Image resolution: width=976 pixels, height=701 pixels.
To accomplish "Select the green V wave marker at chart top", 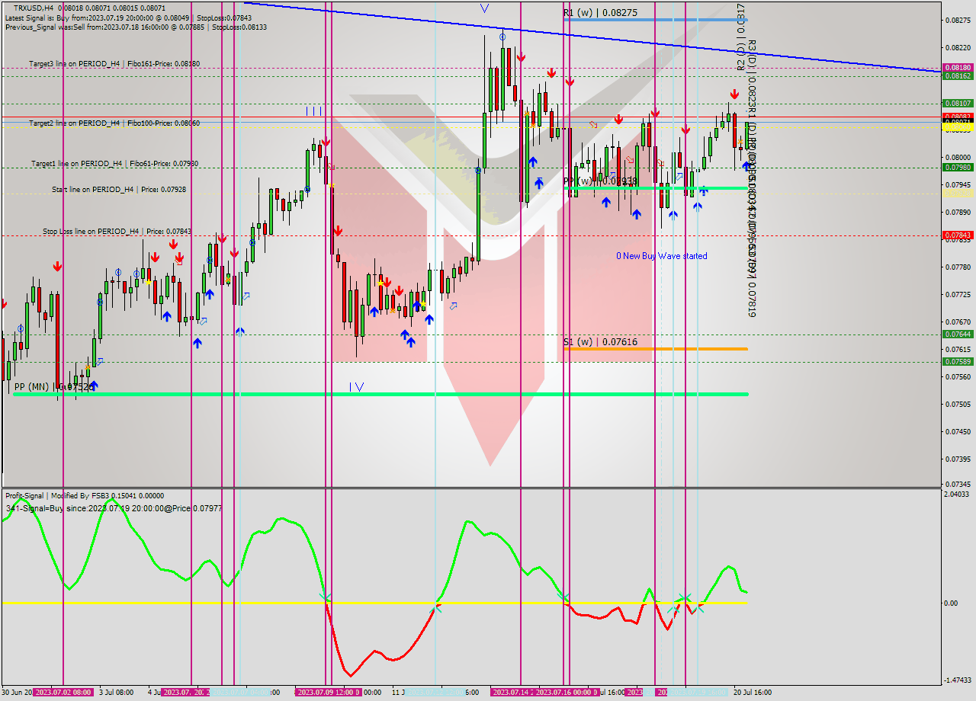I will (x=483, y=8).
